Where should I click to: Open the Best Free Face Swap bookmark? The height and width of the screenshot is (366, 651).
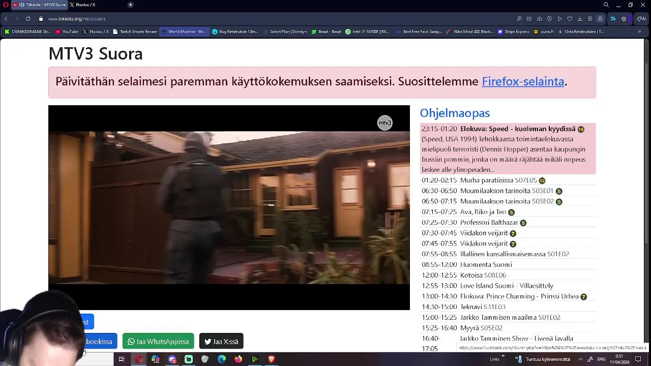tap(419, 32)
